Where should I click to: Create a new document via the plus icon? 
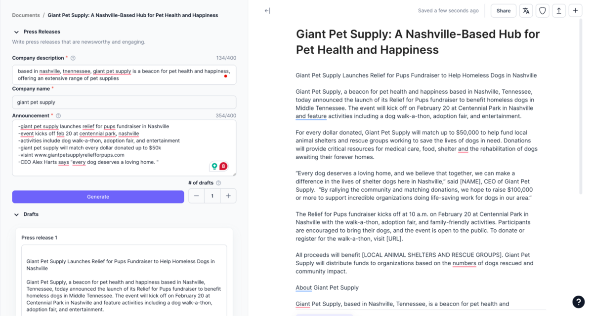(575, 10)
